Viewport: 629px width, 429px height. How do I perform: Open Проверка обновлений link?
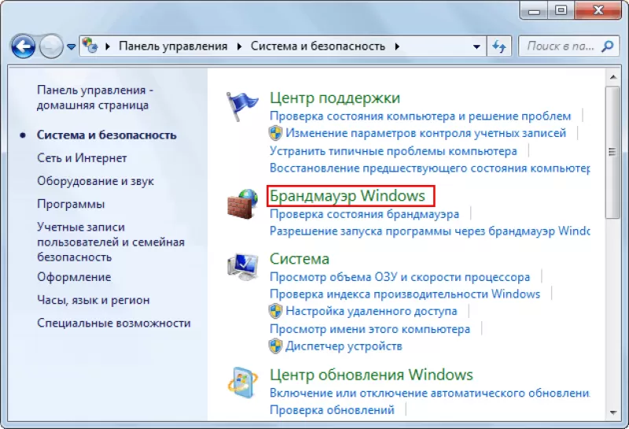(x=332, y=410)
